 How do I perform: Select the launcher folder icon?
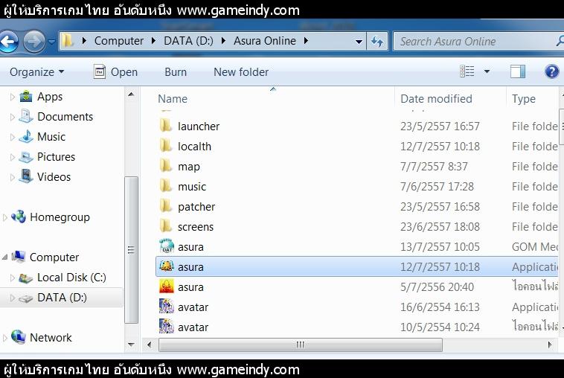[x=166, y=126]
